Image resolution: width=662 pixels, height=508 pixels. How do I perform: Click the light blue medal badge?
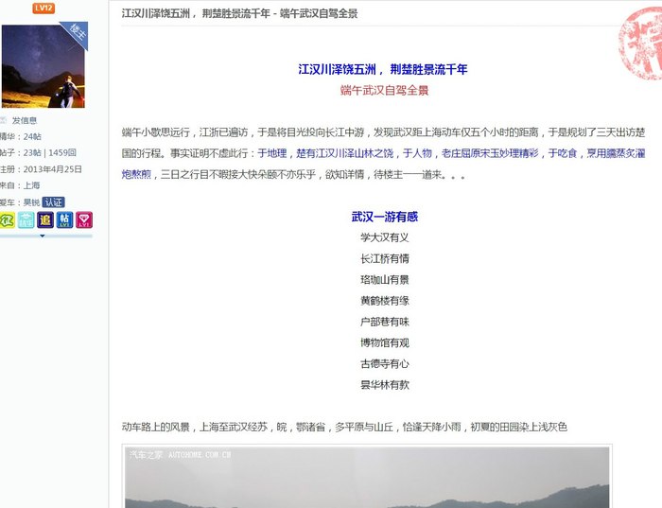pos(26,220)
